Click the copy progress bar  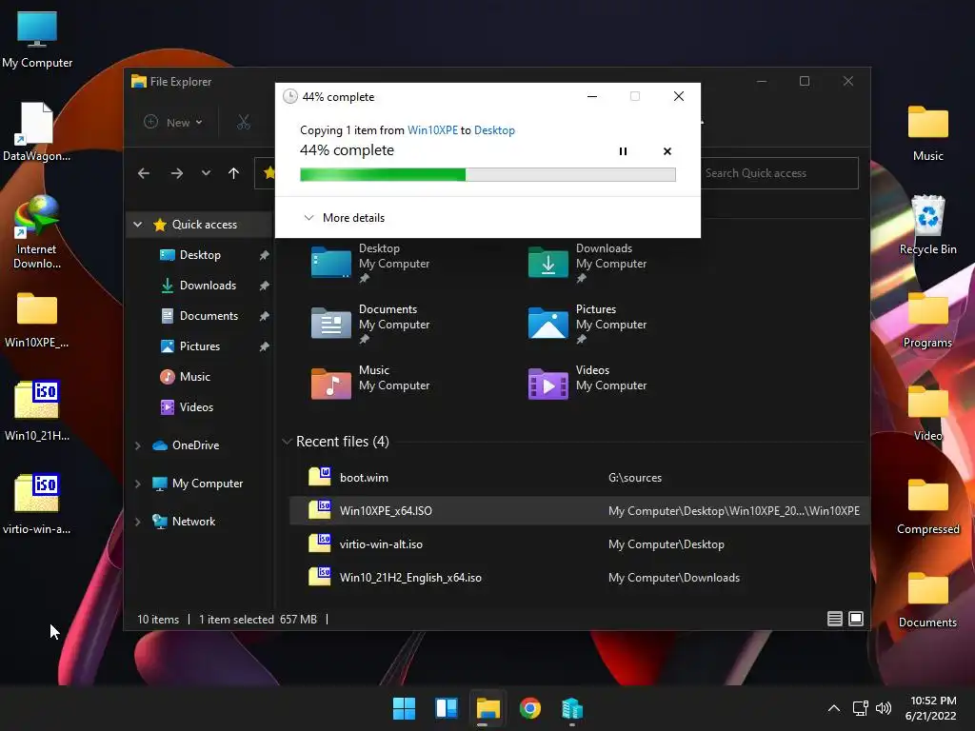(x=487, y=175)
